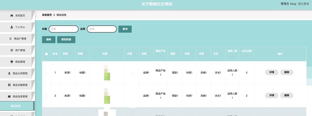Click the grid icon beside 商品攻略管理

[9, 85]
